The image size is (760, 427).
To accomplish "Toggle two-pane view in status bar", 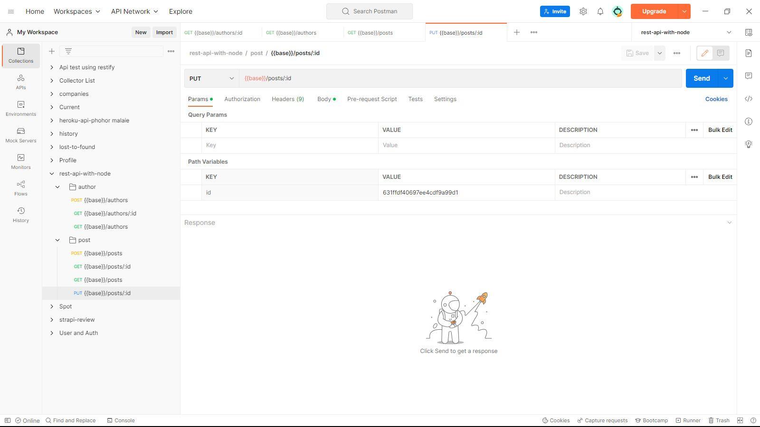I will [x=740, y=420].
